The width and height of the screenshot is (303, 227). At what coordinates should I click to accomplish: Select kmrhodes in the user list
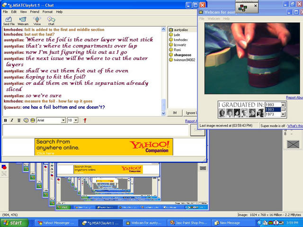(181, 40)
